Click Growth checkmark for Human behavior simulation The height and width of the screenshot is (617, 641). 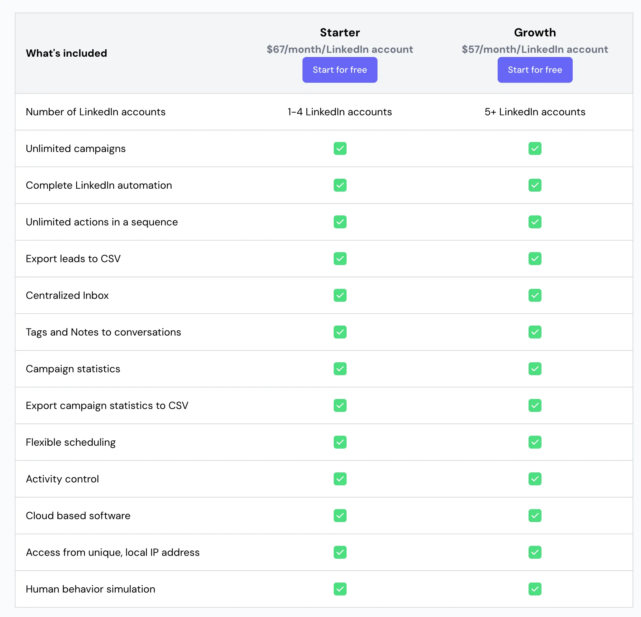(535, 589)
